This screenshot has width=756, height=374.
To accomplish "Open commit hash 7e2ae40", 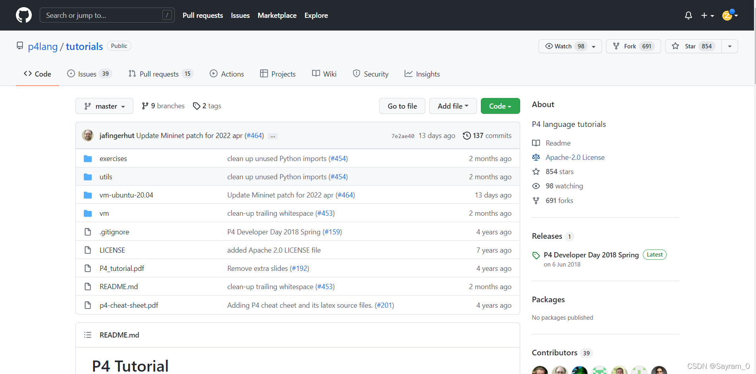I will (403, 136).
